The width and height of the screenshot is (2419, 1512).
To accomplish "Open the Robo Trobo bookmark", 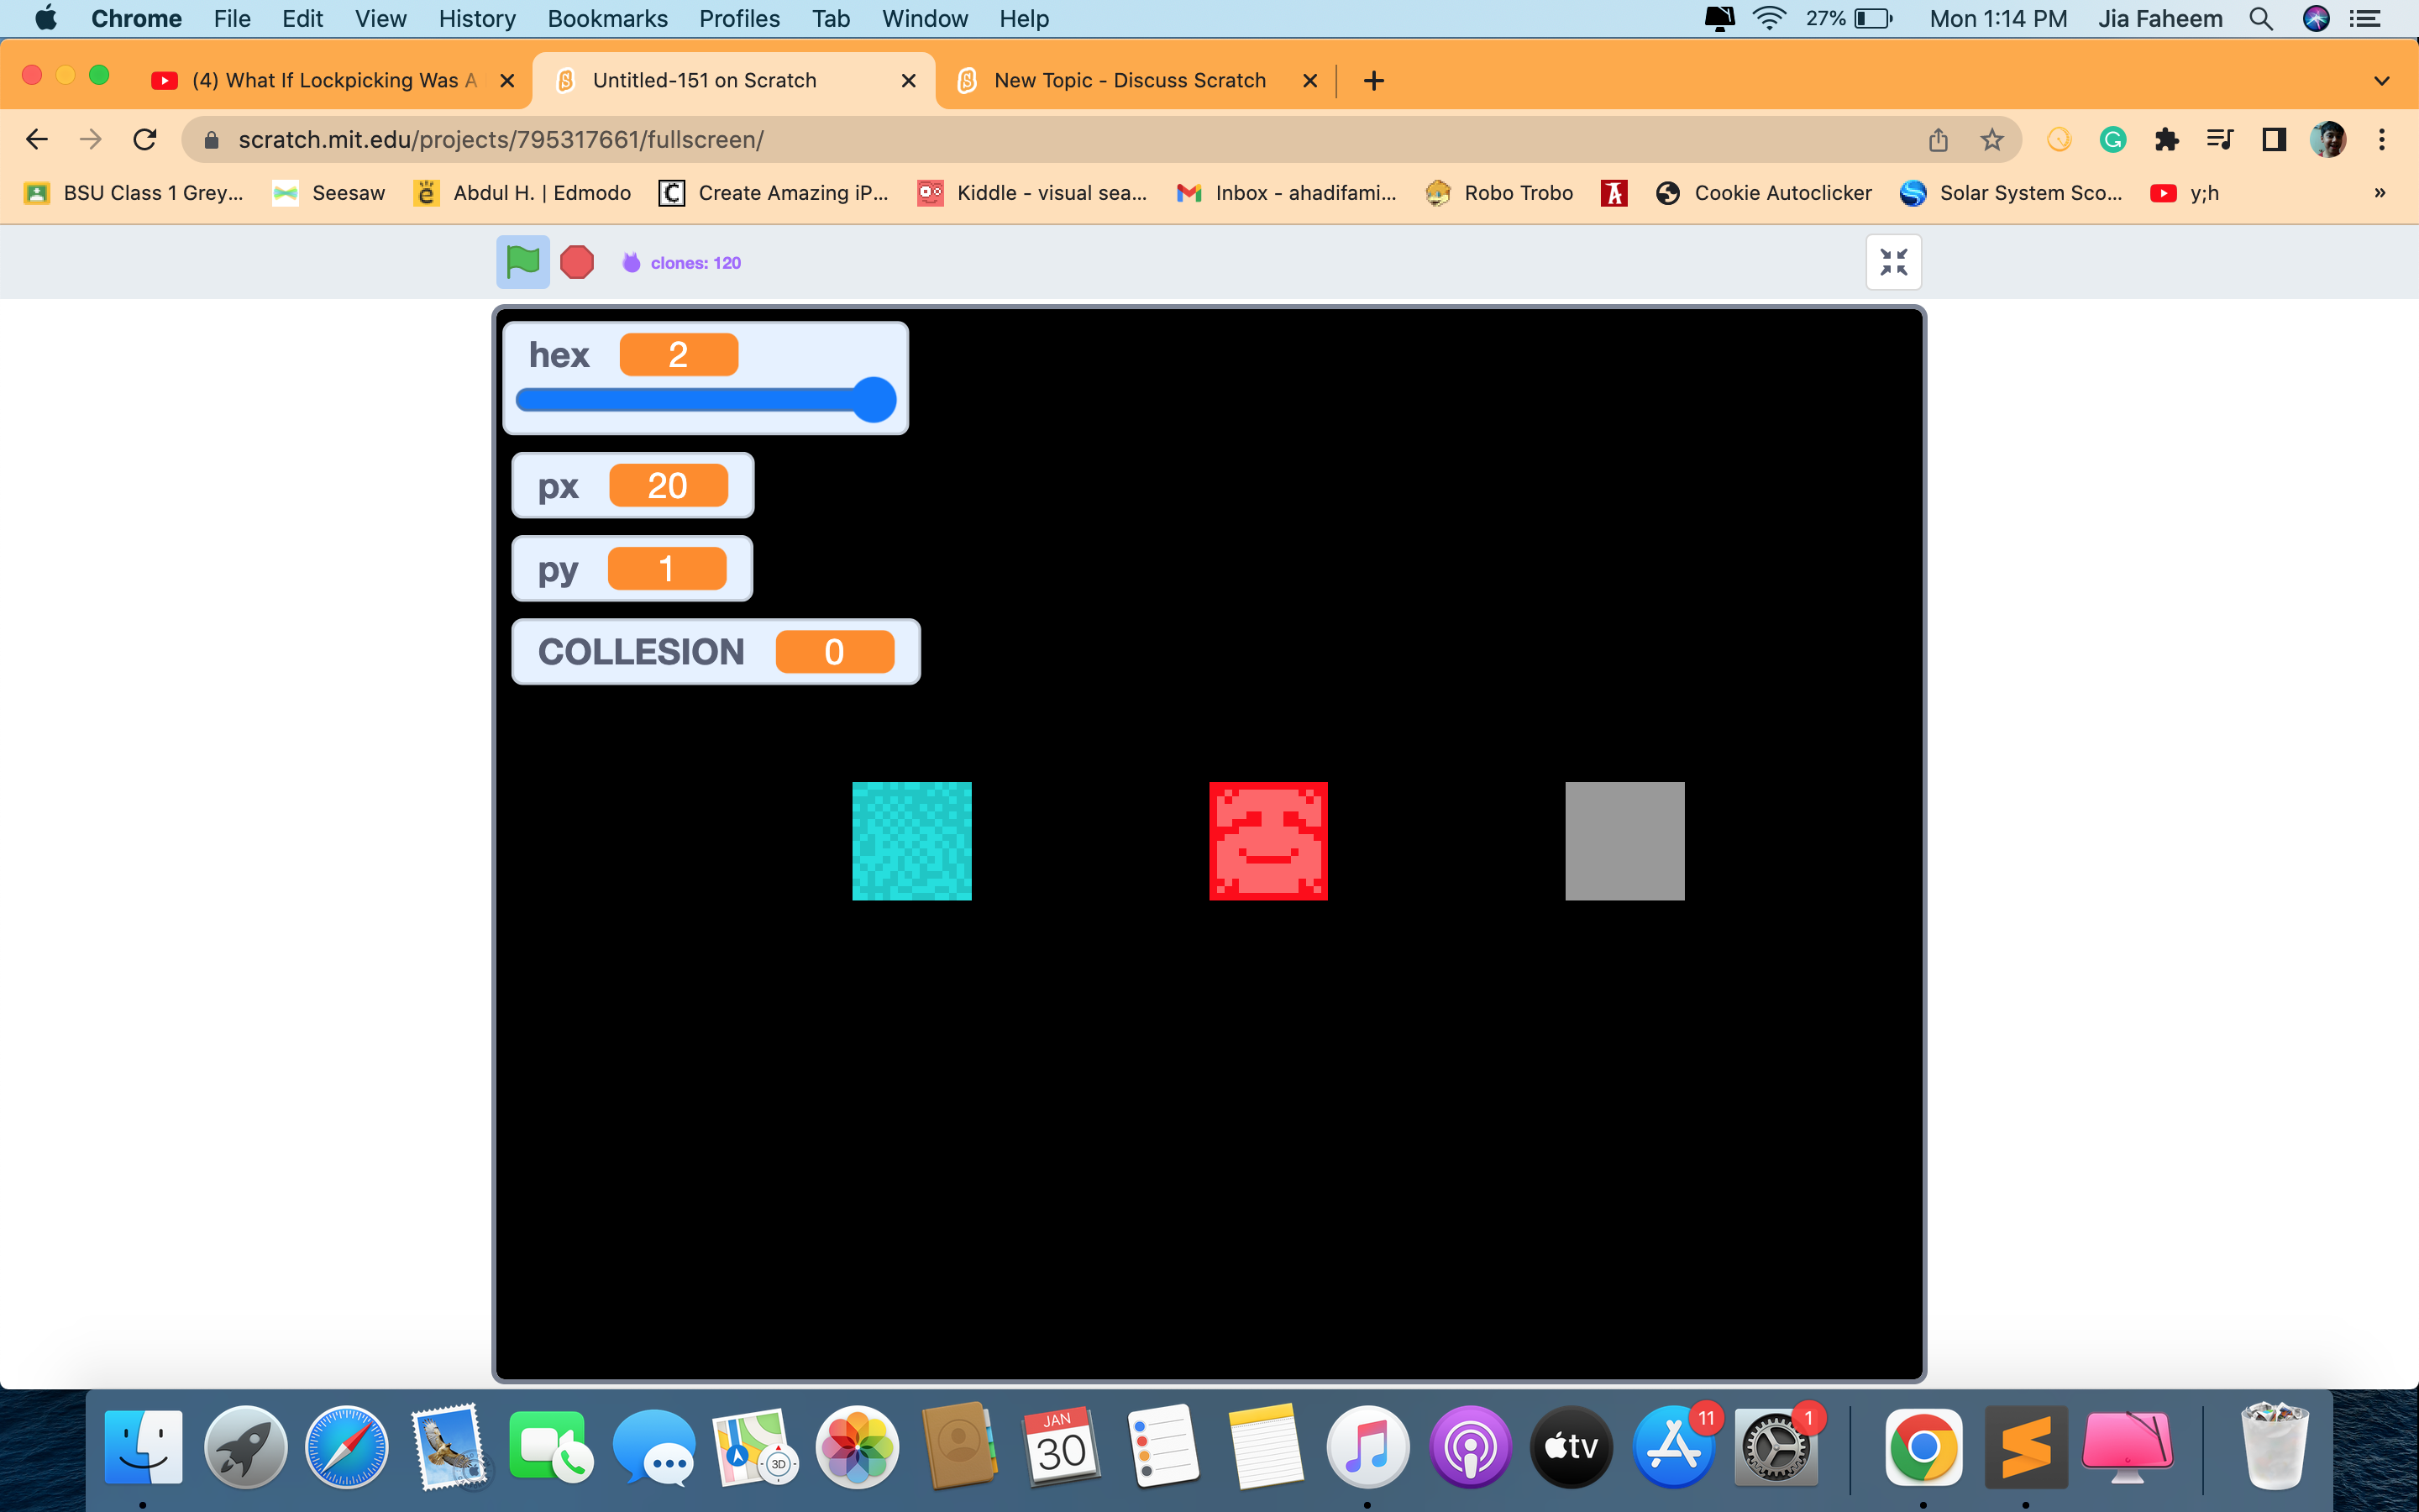I will (1499, 192).
